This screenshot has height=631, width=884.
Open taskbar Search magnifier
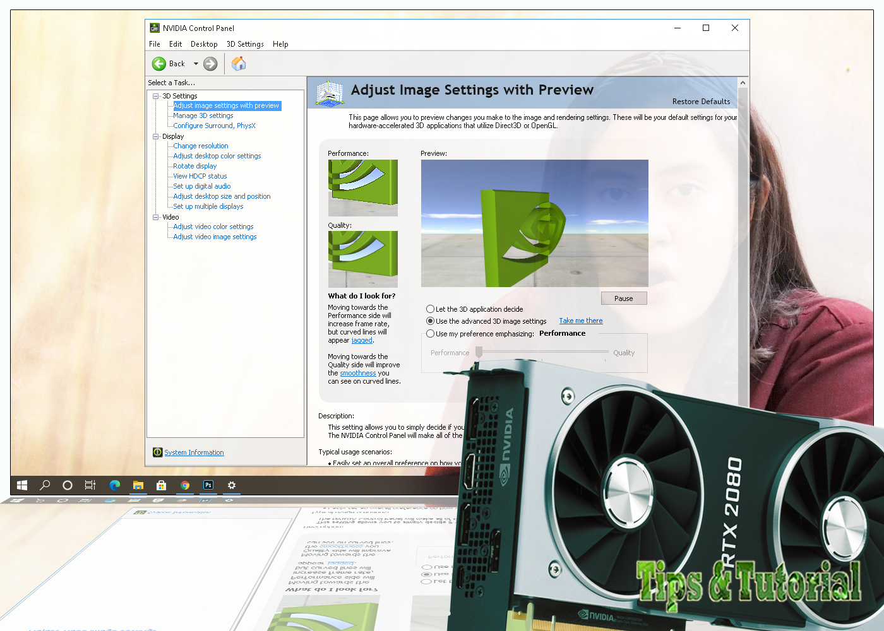tap(45, 485)
